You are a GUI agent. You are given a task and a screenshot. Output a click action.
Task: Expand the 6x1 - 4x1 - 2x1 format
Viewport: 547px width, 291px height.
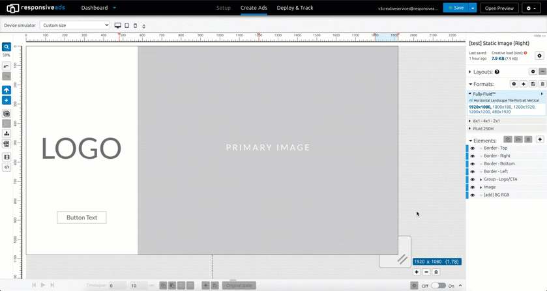(x=470, y=121)
